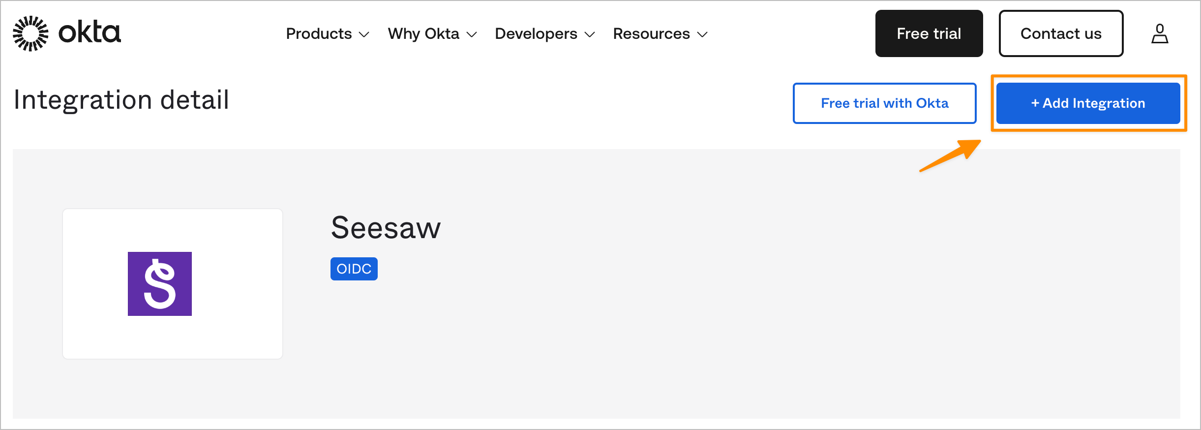
Task: Click the Free trial button
Action: point(929,33)
